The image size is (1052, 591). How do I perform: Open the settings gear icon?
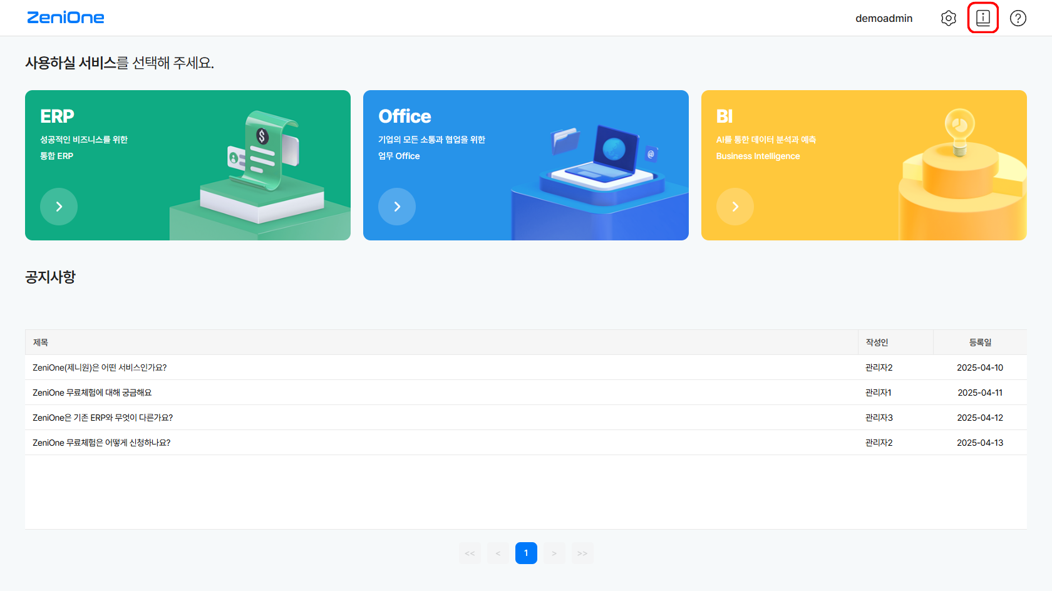tap(949, 18)
